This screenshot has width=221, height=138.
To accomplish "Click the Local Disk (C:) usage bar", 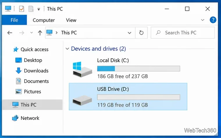I will click(138, 69).
